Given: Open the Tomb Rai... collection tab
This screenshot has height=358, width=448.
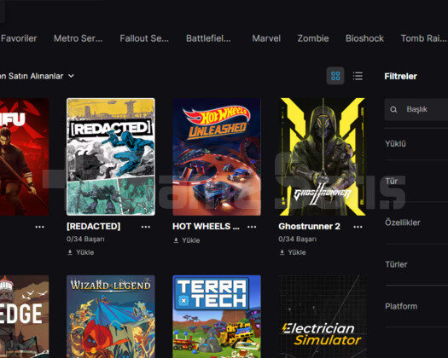Looking at the screenshot, I should click(x=424, y=38).
